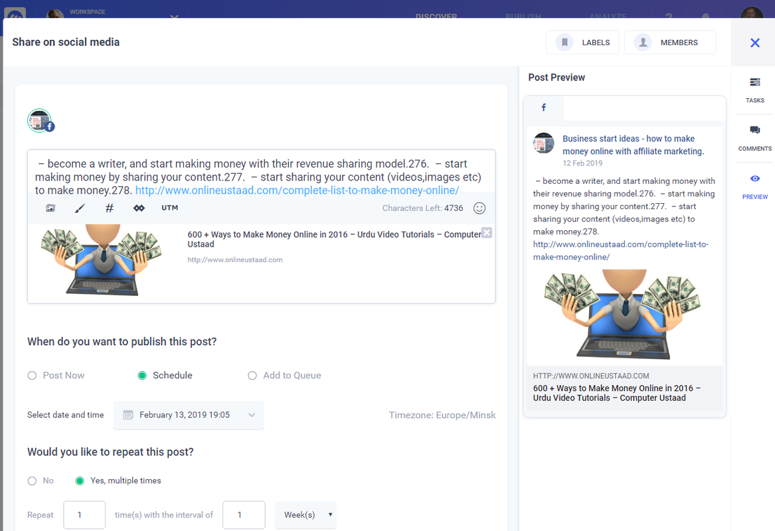This screenshot has height=531, width=775.
Task: Click the Facebook account avatar in composer
Action: (x=40, y=121)
